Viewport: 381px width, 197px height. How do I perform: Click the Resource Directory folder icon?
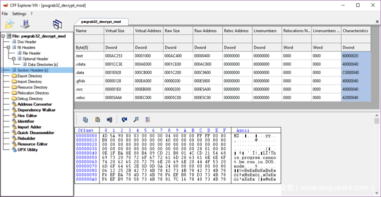14,87
